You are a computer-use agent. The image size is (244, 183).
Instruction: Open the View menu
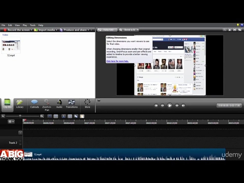click(17, 25)
